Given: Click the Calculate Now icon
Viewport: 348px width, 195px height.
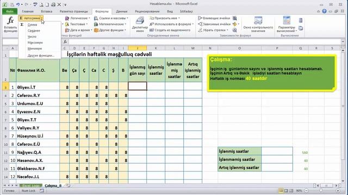Looking at the screenshot, I should pos(301,21).
